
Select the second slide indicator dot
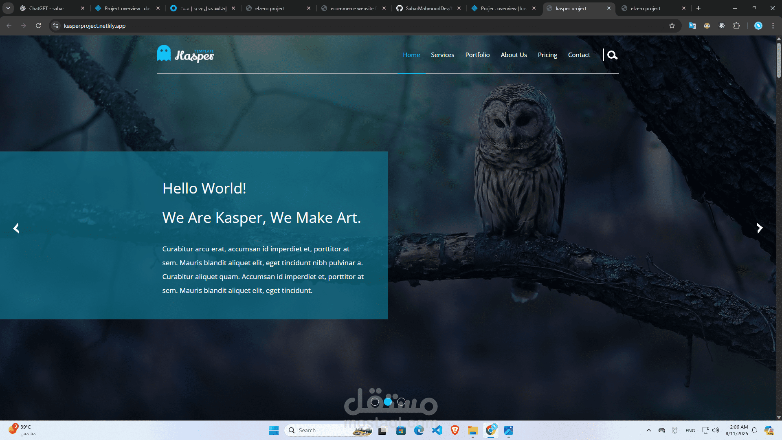pos(388,402)
